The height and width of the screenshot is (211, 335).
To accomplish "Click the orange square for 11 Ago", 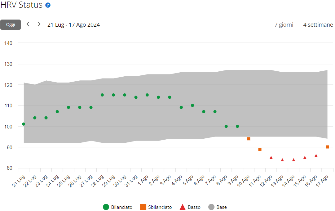I will (260, 149).
